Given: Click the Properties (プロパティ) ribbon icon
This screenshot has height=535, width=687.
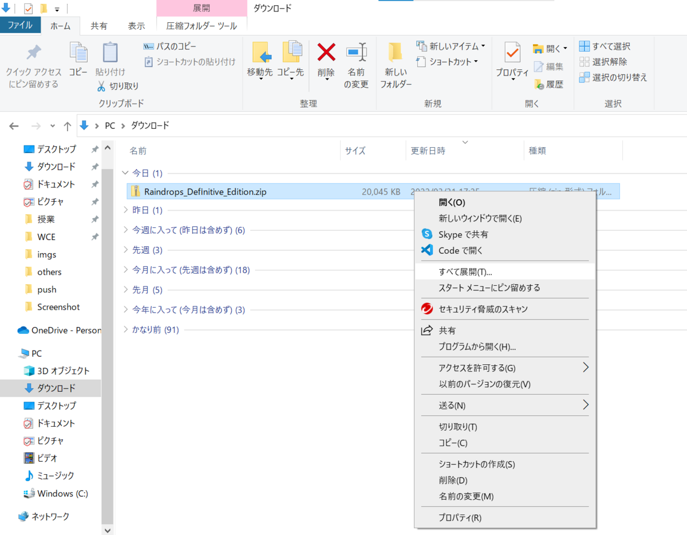Looking at the screenshot, I should [x=512, y=53].
